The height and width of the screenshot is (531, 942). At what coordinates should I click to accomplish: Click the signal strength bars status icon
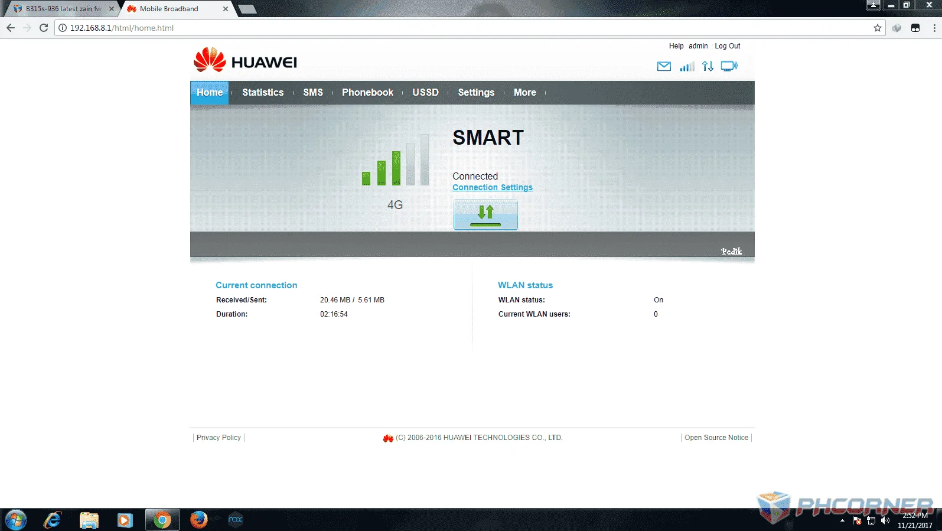tap(687, 66)
